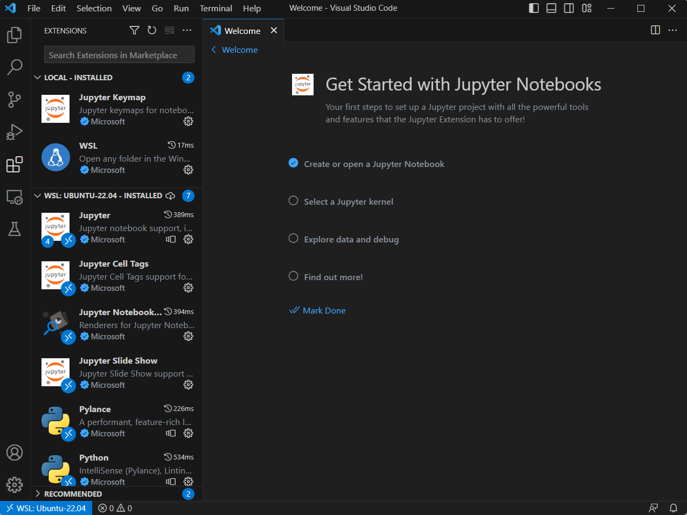This screenshot has width=687, height=515.
Task: Select the 'Select a Jupyter kernel' step
Action: click(348, 201)
